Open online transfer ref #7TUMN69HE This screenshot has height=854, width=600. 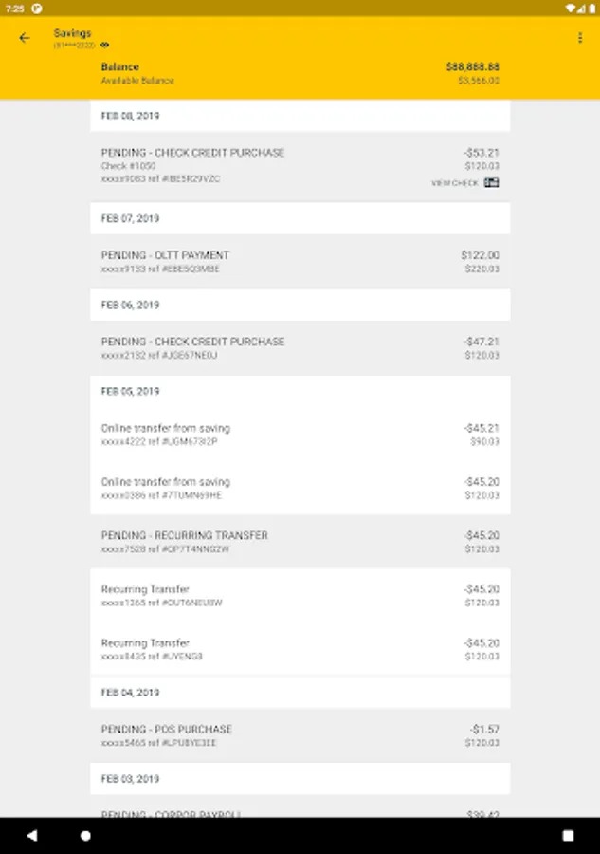pos(300,488)
